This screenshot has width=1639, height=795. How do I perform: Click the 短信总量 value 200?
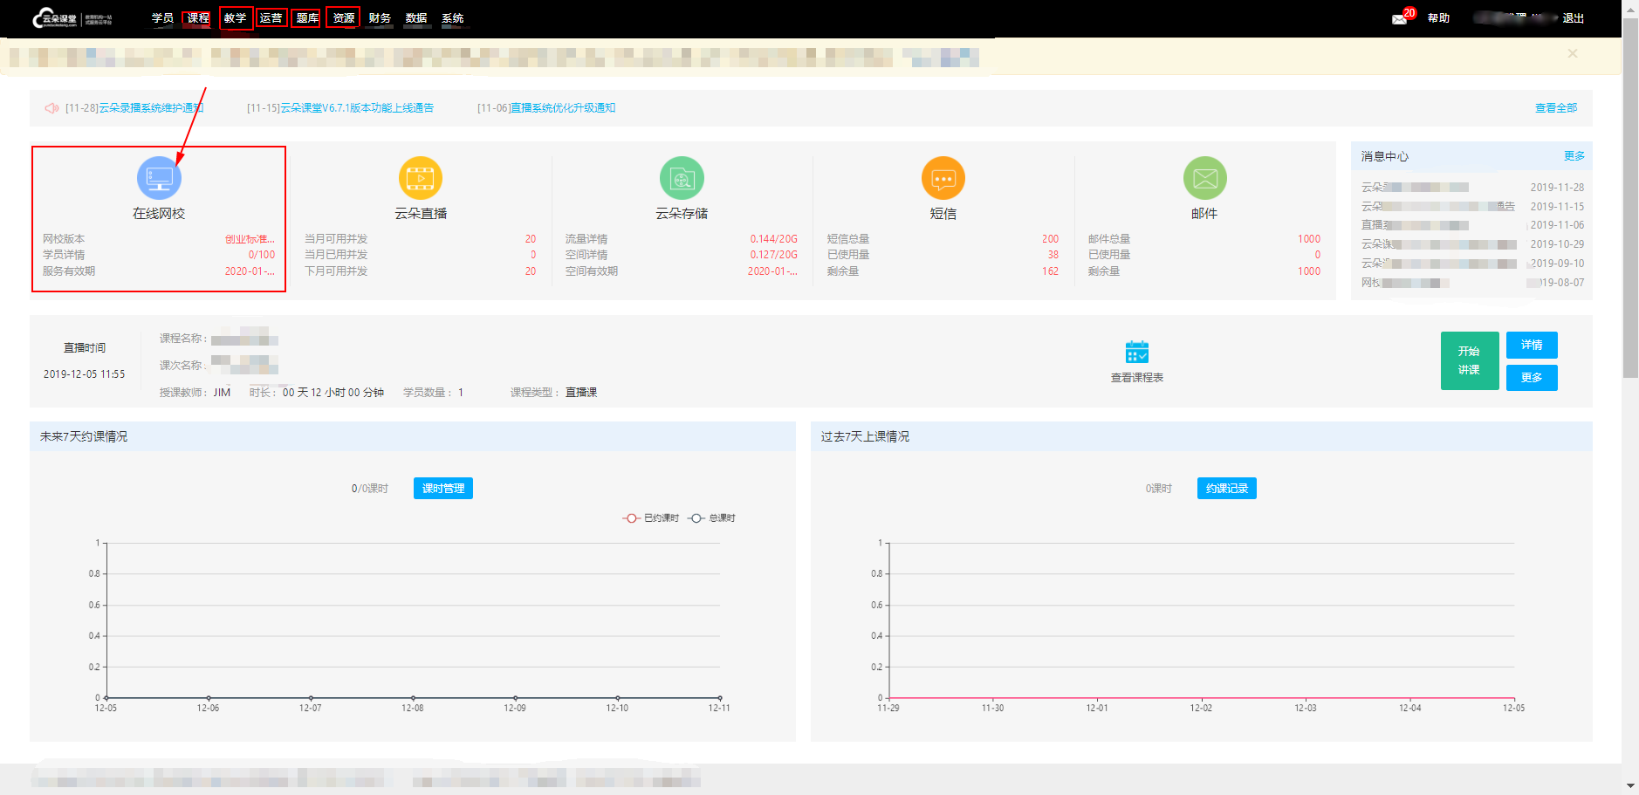point(1050,239)
